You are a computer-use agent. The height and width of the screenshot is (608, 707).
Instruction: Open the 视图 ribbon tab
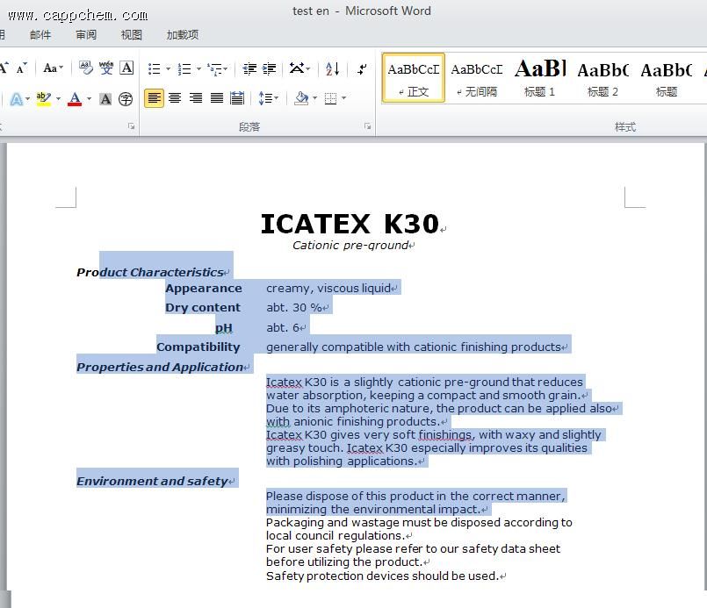pos(131,35)
